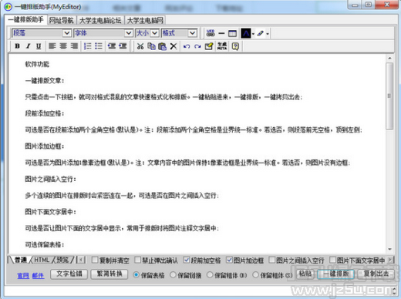Switch to the 网址导航 tab
The width and height of the screenshot is (401, 299).
click(61, 20)
